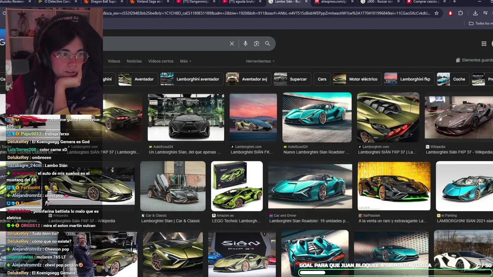The width and height of the screenshot is (493, 277).
Task: Filter images by Supercar chip
Action: (292, 79)
